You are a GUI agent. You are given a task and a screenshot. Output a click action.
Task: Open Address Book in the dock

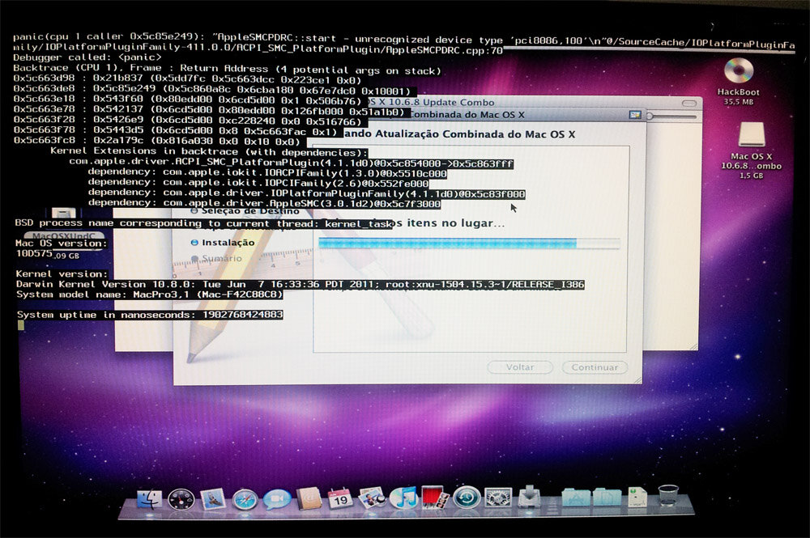pos(309,498)
